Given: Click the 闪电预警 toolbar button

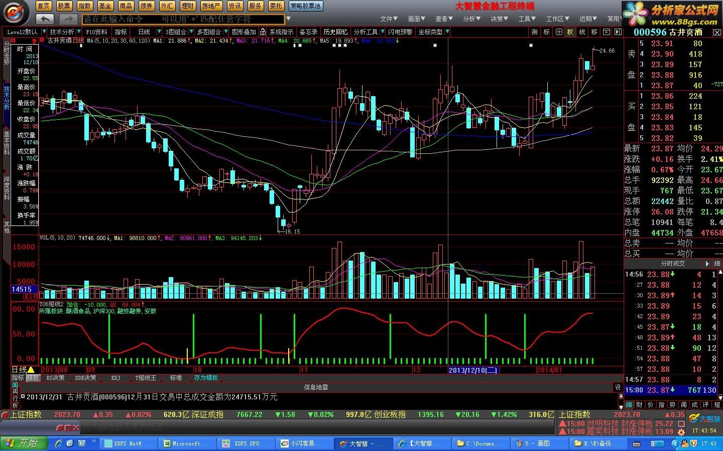Looking at the screenshot, I should tap(400, 32).
